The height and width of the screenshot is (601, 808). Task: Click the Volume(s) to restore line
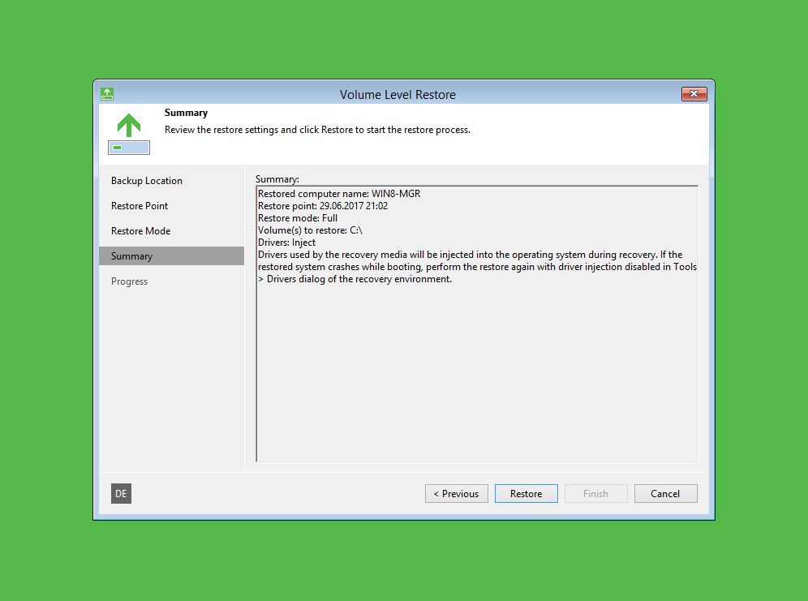coord(310,230)
